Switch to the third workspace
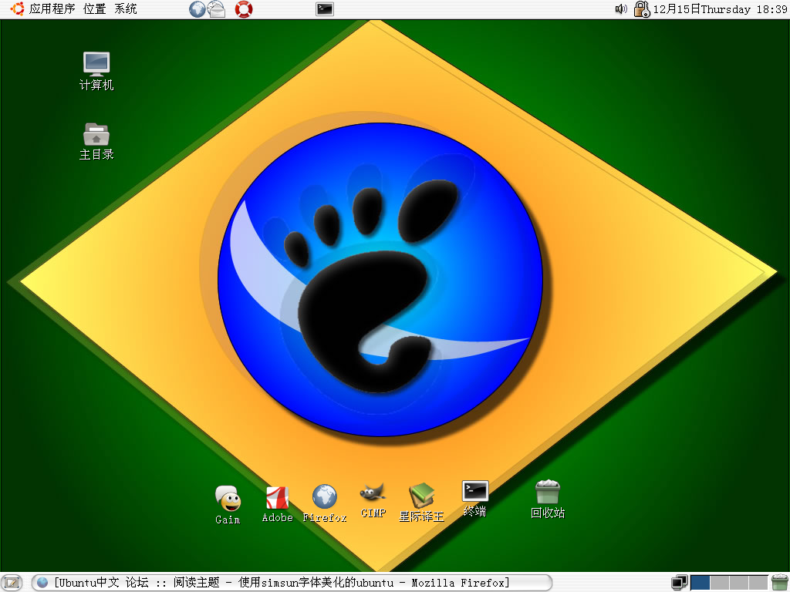790x592 pixels. (x=738, y=583)
